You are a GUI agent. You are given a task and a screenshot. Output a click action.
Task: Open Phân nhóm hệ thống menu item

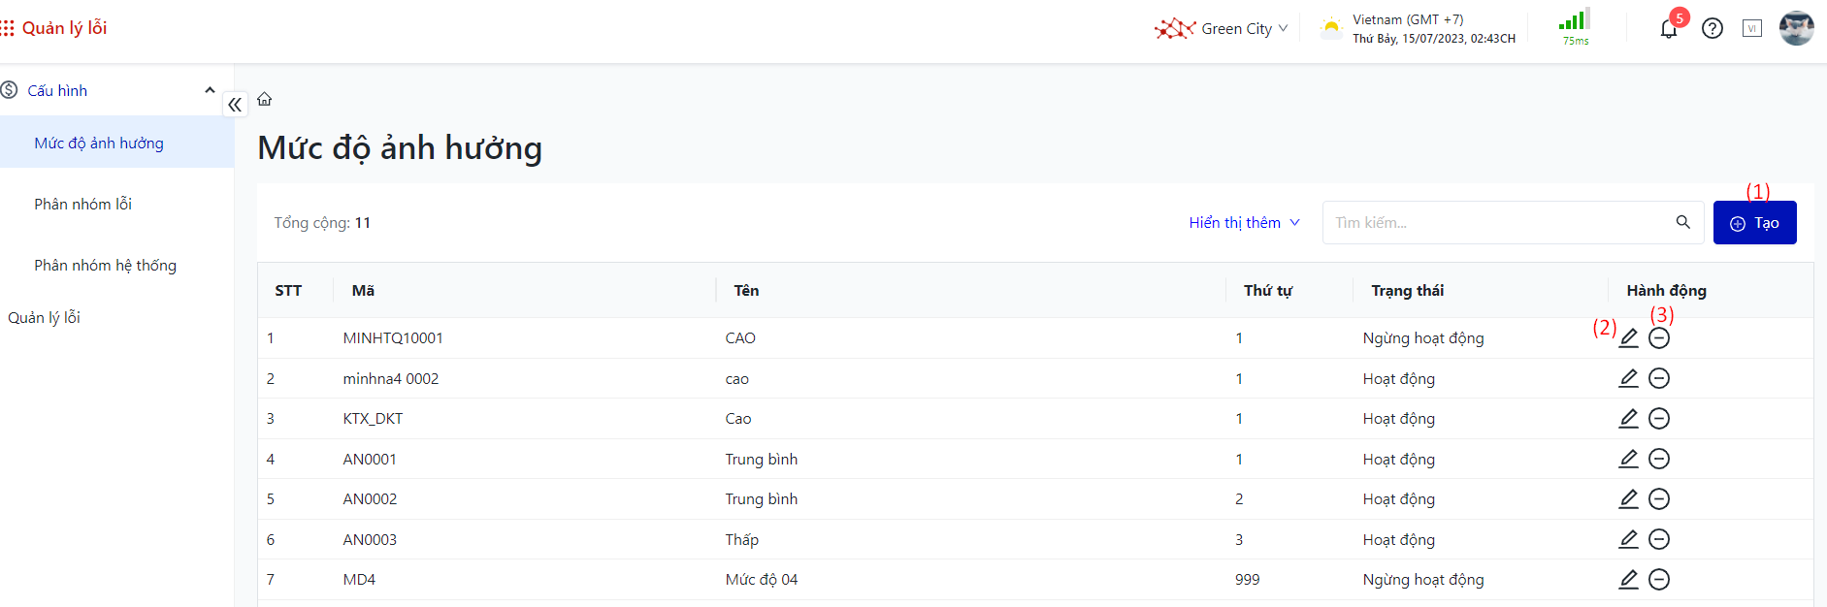click(x=106, y=266)
